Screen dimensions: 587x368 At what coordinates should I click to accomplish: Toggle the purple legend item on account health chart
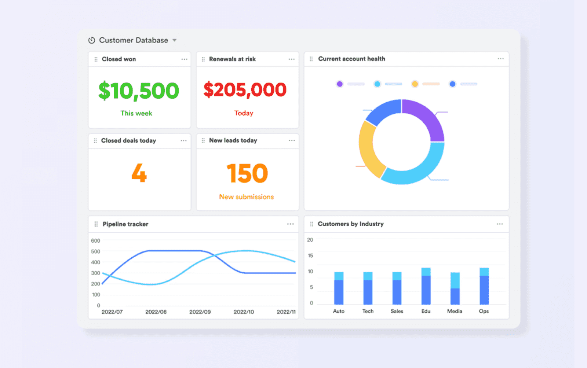[339, 84]
